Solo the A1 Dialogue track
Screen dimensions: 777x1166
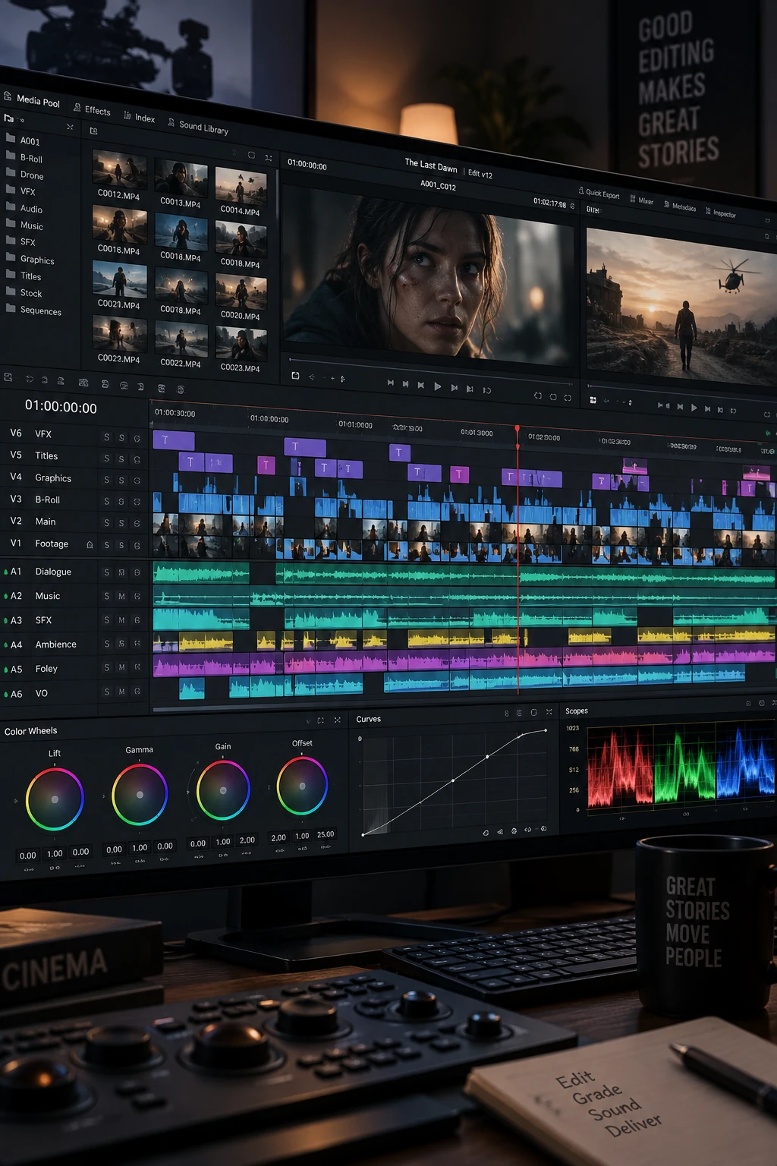pyautogui.click(x=106, y=572)
